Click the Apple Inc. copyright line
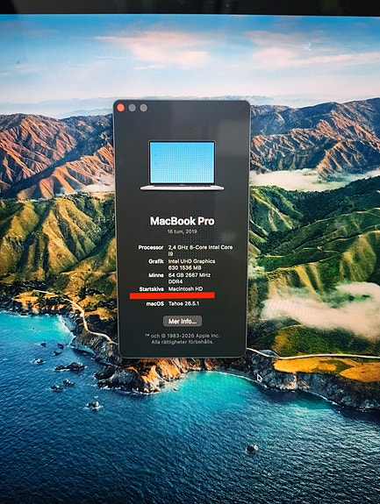This screenshot has height=504, width=380. 183,336
